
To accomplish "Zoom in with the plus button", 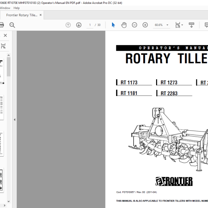I will coord(145,25).
